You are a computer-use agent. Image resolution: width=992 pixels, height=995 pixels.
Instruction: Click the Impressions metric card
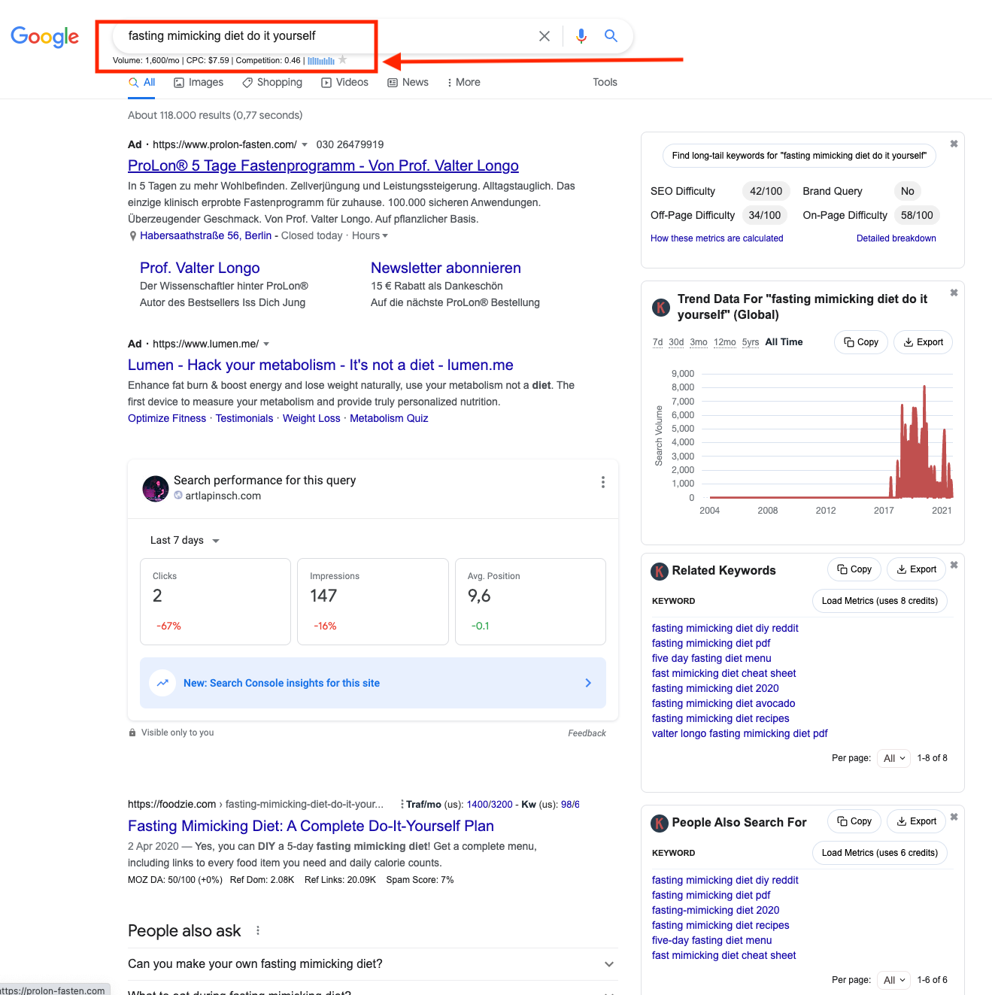point(373,602)
